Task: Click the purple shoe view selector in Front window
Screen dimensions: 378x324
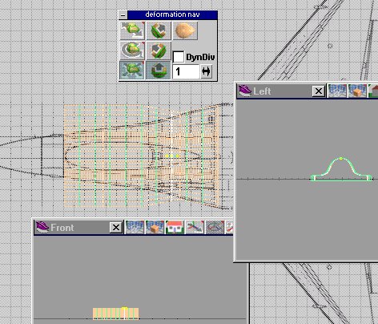Action: [42, 227]
